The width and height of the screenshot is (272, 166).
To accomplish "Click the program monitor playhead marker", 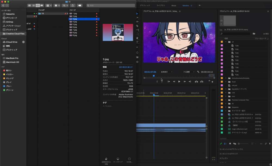I will [x=154, y=76].
